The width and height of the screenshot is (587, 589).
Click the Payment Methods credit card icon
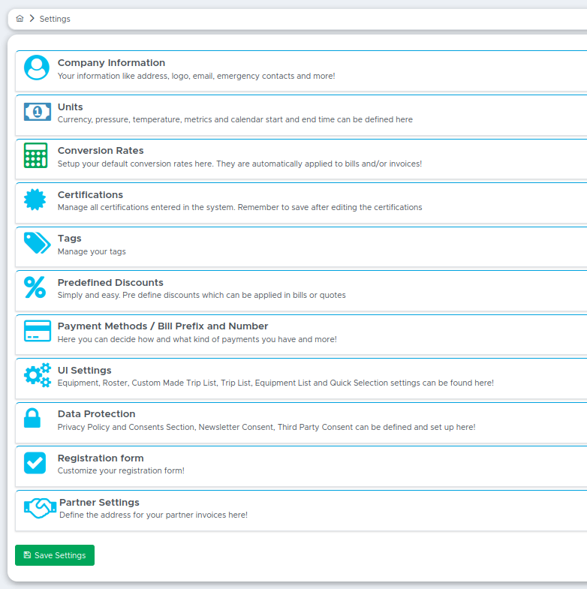[x=38, y=331]
